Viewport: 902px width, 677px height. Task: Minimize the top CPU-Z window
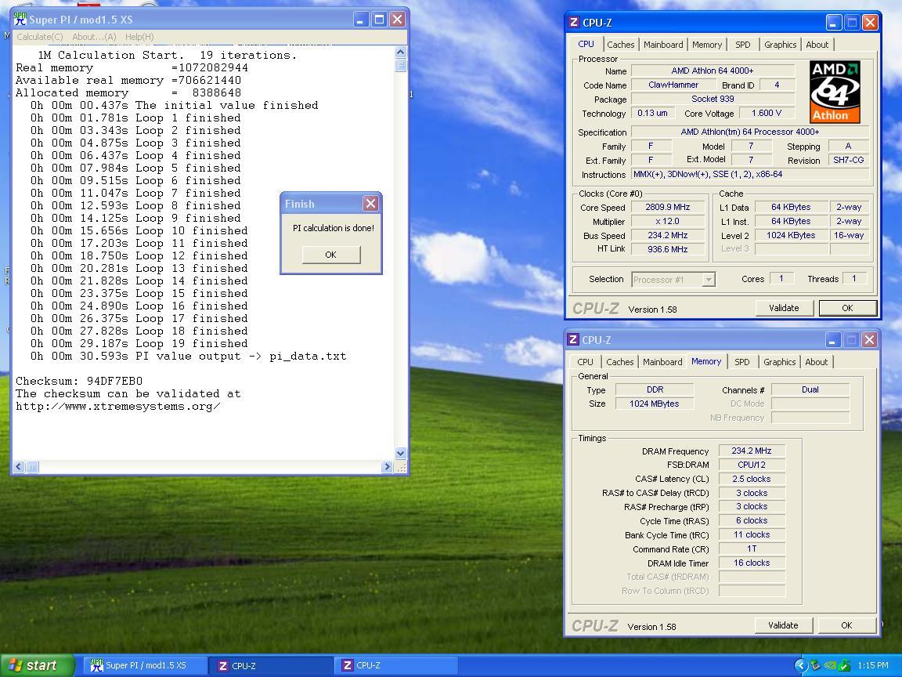[834, 23]
